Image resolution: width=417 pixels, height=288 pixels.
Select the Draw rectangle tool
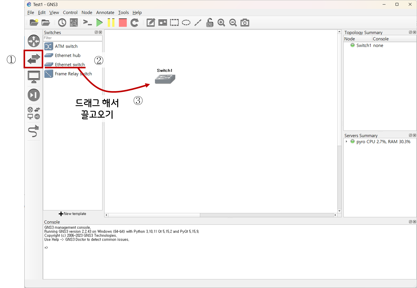[174, 23]
